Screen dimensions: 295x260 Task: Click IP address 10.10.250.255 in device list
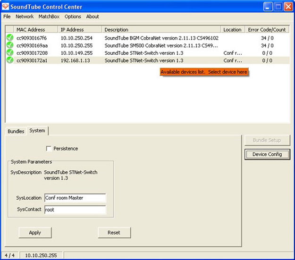[x=76, y=45]
